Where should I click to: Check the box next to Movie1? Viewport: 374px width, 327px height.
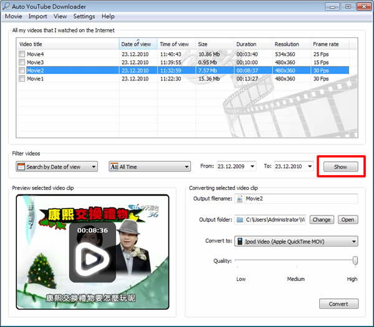(22, 79)
